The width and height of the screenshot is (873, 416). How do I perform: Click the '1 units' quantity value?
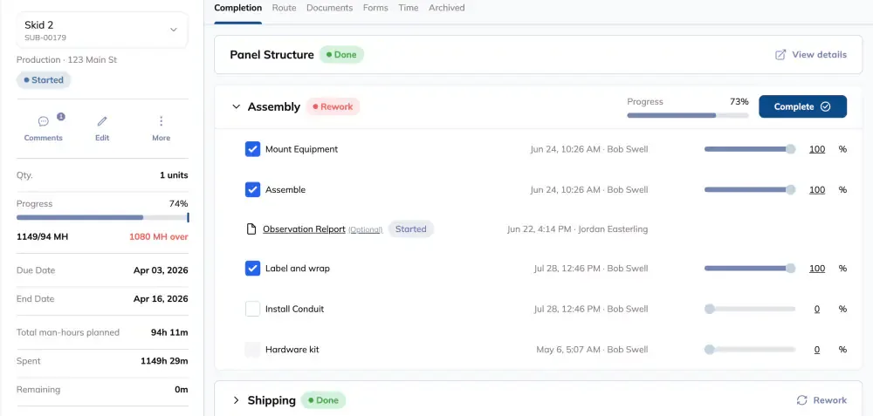pyautogui.click(x=174, y=175)
